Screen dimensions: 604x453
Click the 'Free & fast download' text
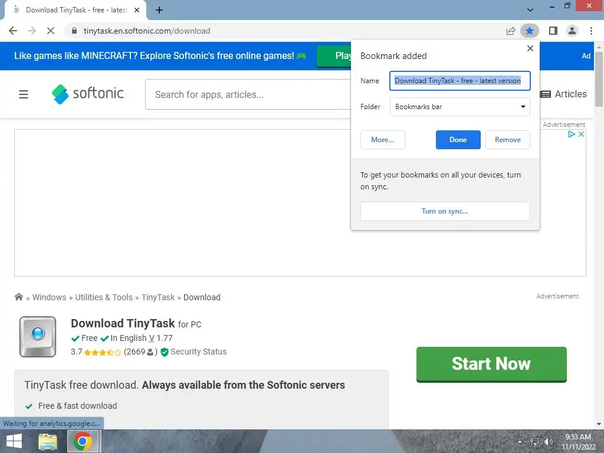point(77,406)
